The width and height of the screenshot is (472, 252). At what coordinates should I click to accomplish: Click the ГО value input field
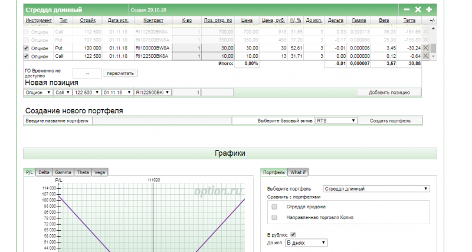point(87,73)
